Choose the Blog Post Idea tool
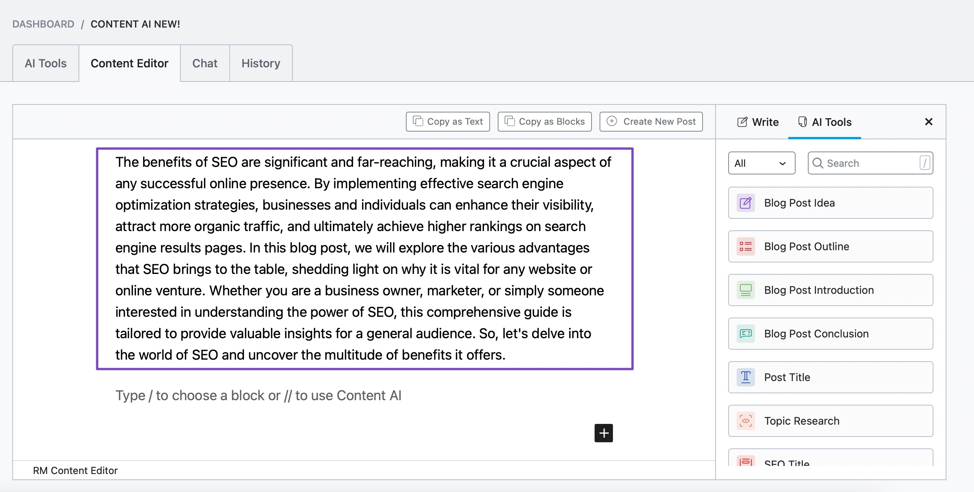This screenshot has width=974, height=492. [x=831, y=203]
